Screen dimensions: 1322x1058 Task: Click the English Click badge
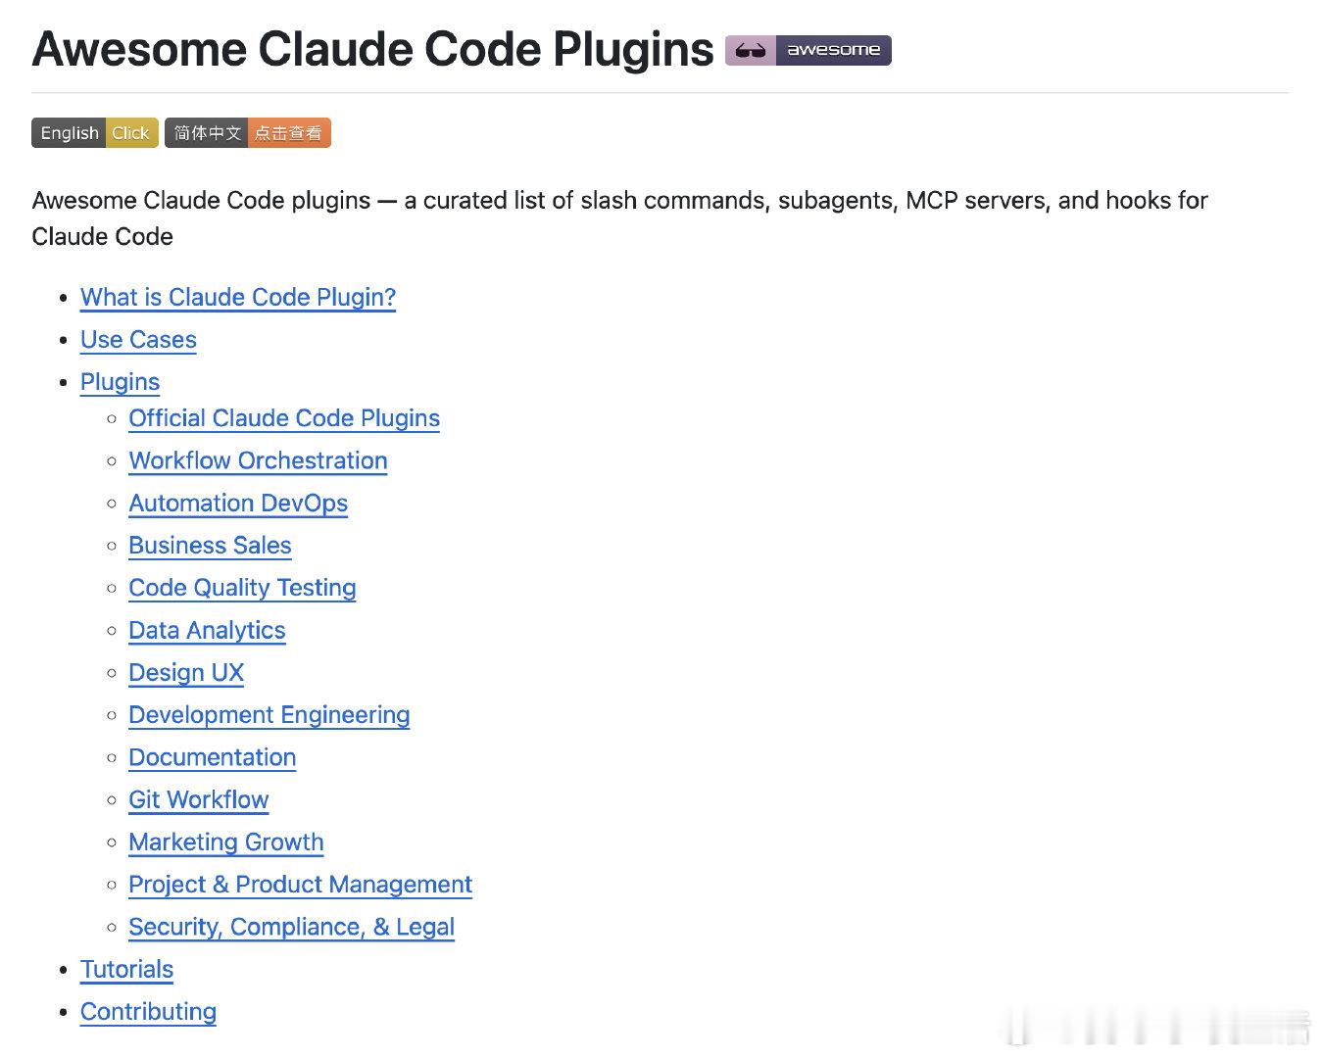coord(94,133)
